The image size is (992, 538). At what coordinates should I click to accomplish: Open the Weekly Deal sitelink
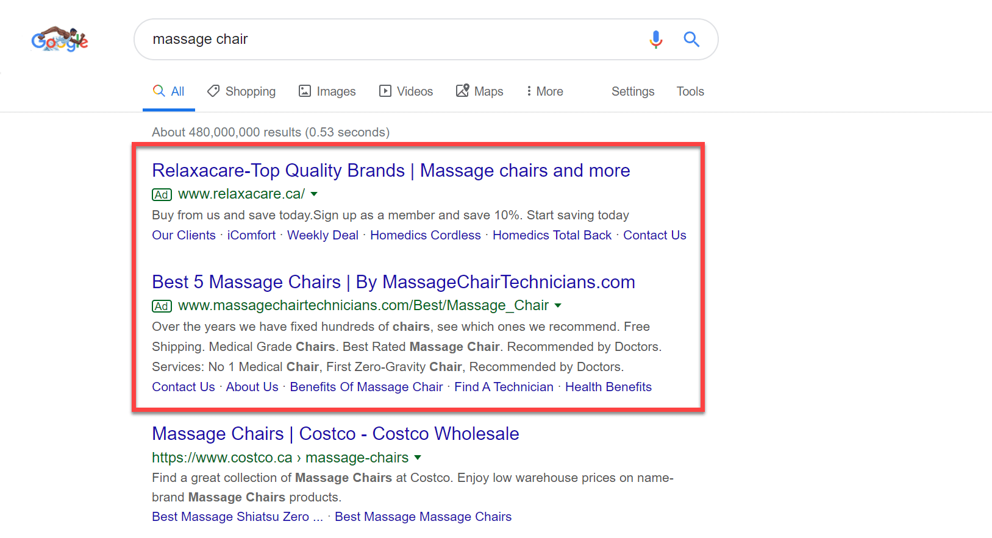tap(323, 235)
